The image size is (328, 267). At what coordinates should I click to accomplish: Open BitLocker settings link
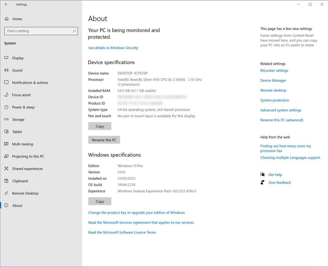point(274,71)
